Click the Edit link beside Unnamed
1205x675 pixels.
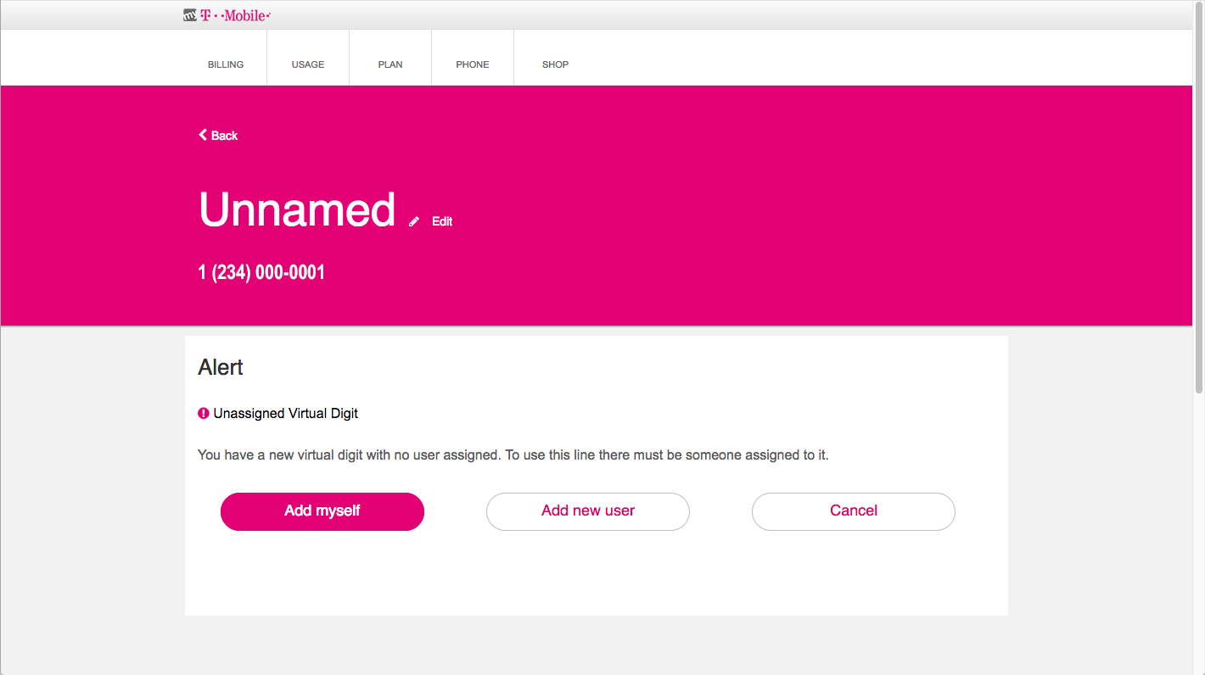(442, 221)
